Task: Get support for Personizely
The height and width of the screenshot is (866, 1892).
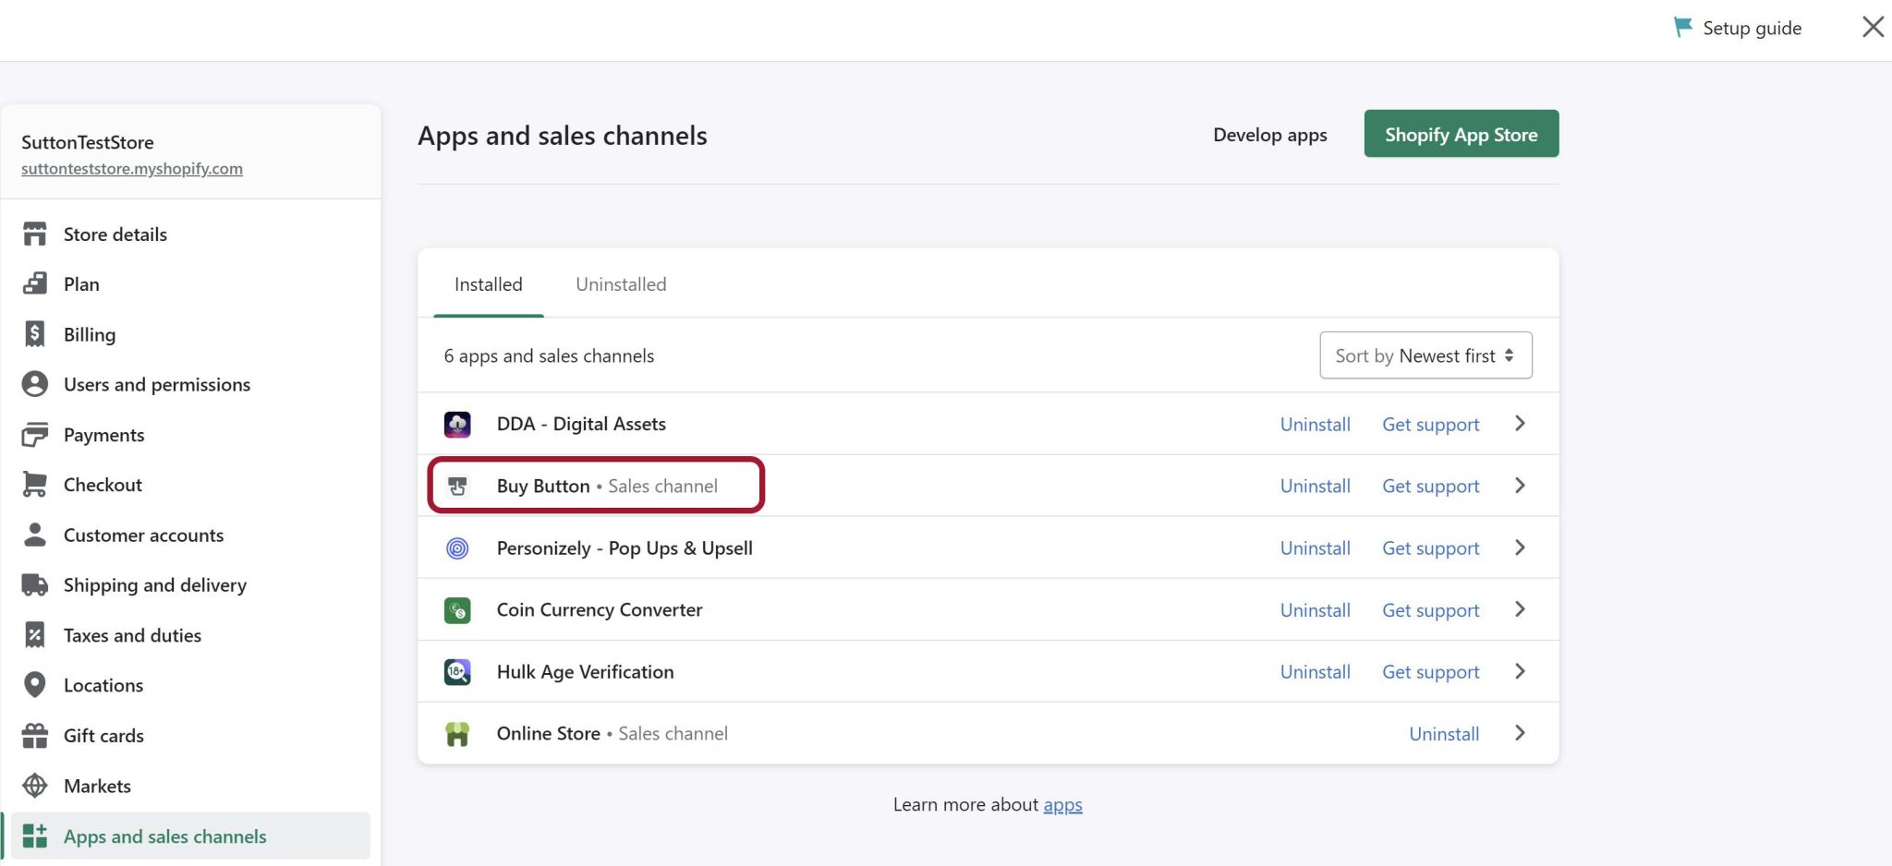Action: point(1430,548)
